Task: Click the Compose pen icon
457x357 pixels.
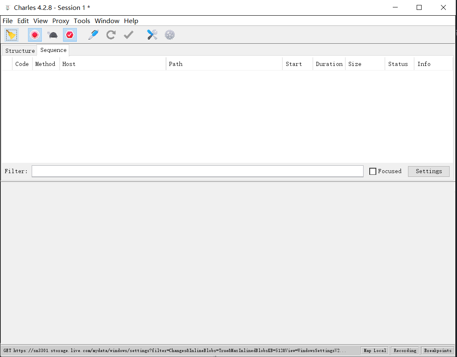Action: (93, 35)
